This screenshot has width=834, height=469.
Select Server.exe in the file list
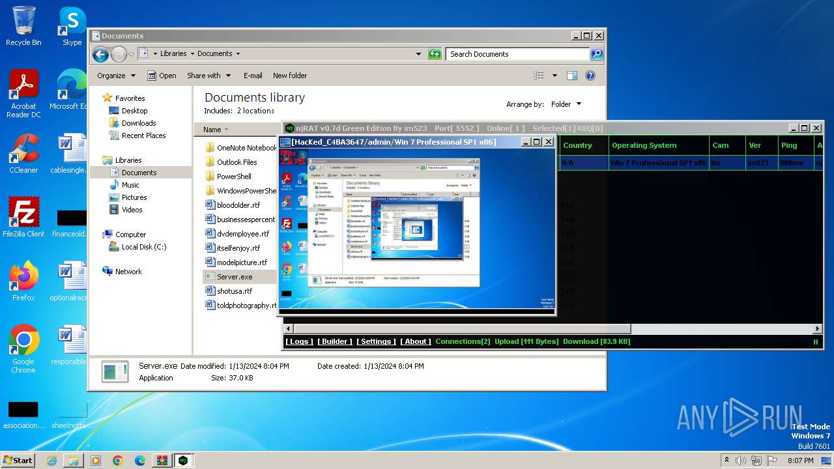[234, 277]
